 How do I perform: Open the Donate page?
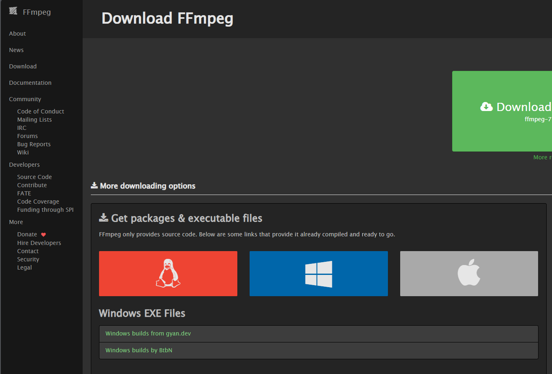27,234
